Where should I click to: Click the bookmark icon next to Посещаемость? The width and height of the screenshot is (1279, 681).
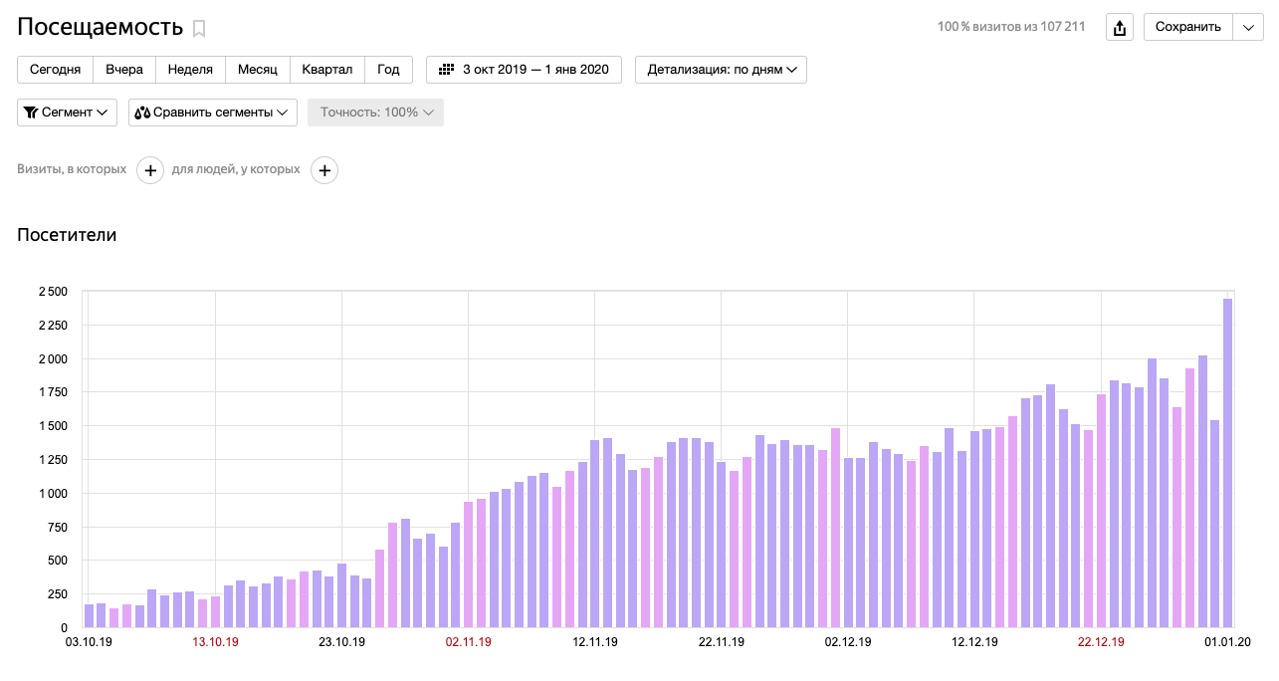[199, 28]
